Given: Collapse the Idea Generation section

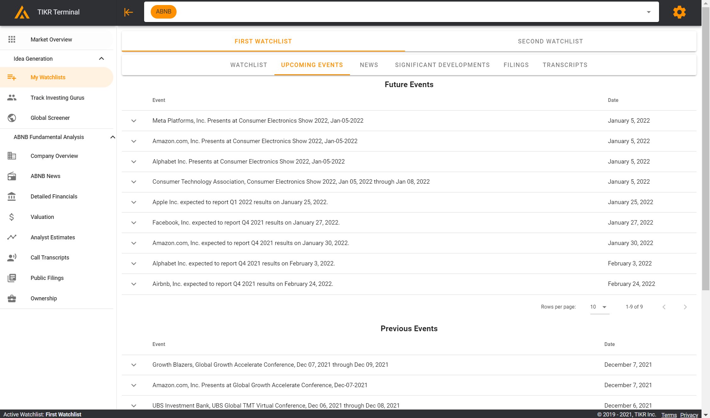Looking at the screenshot, I should pos(101,59).
